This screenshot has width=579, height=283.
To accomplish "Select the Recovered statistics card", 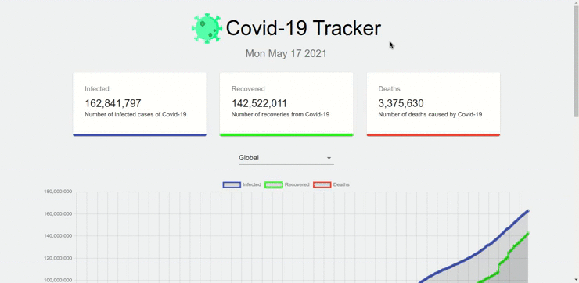I will click(x=286, y=104).
